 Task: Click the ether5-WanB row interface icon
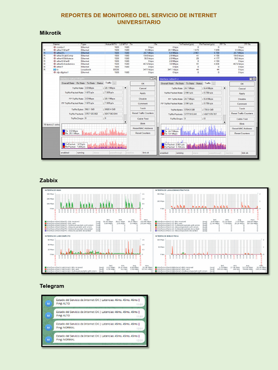(x=55, y=61)
